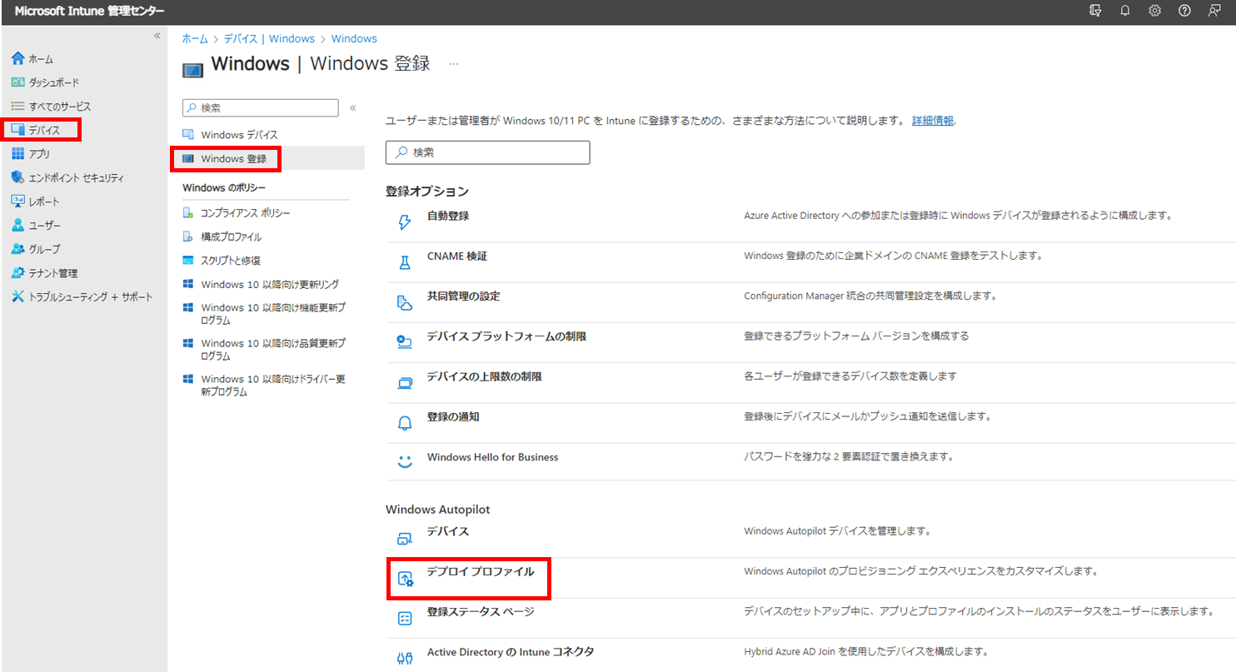Image resolution: width=1236 pixels, height=672 pixels.
Task: Collapse the left sidebar with chevron
Action: 157,36
